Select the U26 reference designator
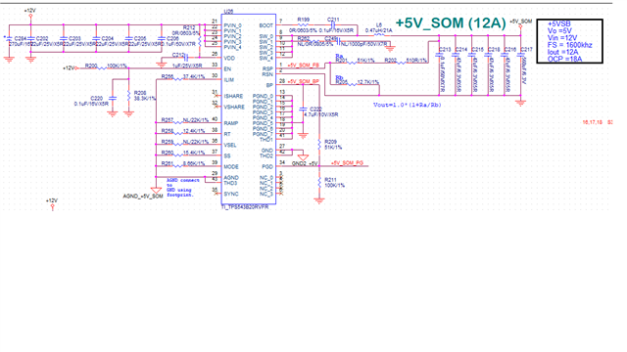This screenshot has width=627, height=352. click(x=228, y=12)
